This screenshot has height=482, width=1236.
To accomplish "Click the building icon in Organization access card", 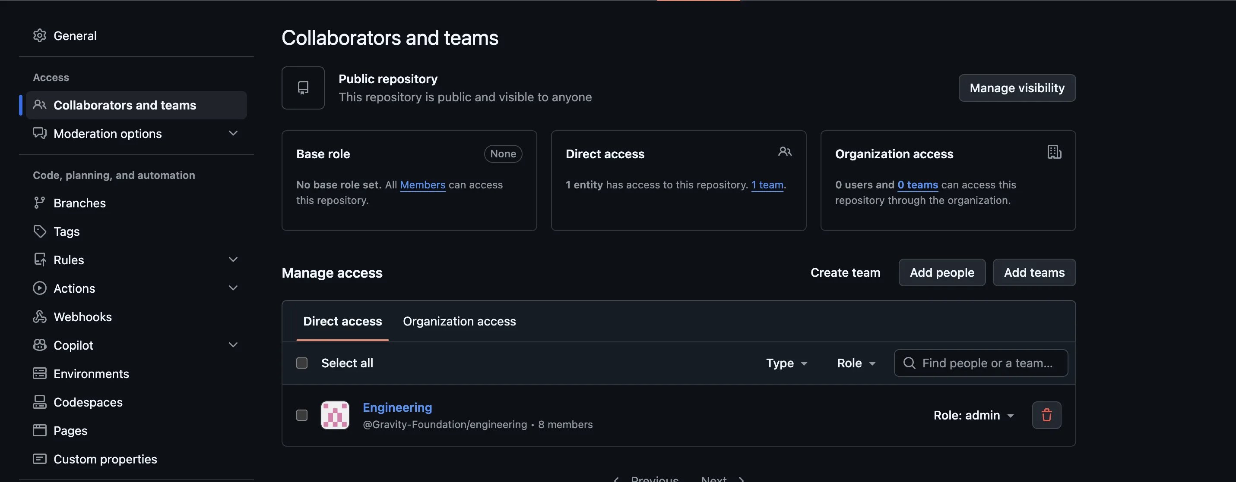I will 1054,152.
